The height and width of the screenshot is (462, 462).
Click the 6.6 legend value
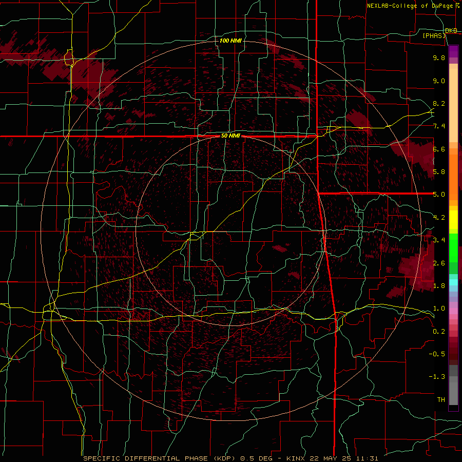(439, 149)
